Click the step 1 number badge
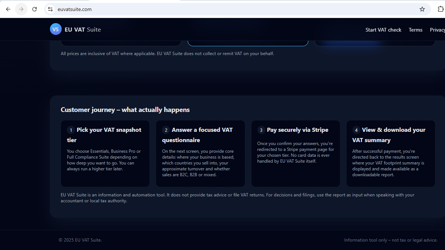Image resolution: width=445 pixels, height=250 pixels. (x=71, y=130)
